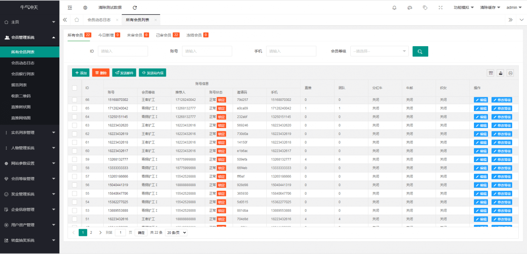The height and width of the screenshot is (254, 527).
Task: Enter fullscreen using the fullscreen icon
Action: coord(441,7)
